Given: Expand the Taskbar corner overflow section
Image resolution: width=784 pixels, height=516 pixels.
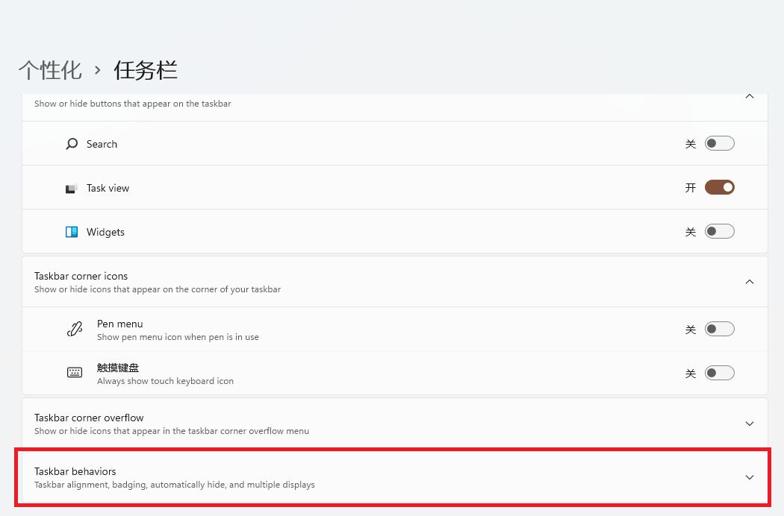Looking at the screenshot, I should 749,424.
